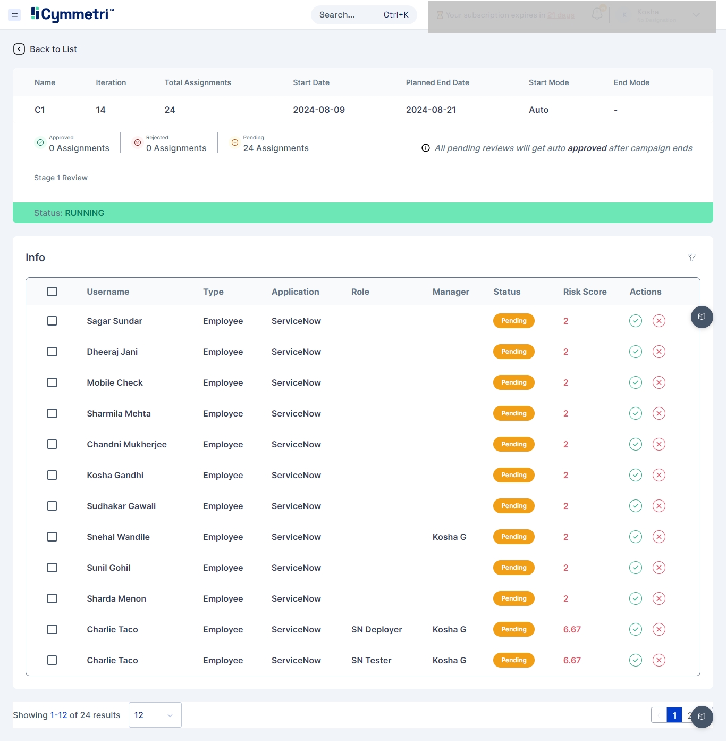
Task: Open the notification bell
Action: point(597,14)
